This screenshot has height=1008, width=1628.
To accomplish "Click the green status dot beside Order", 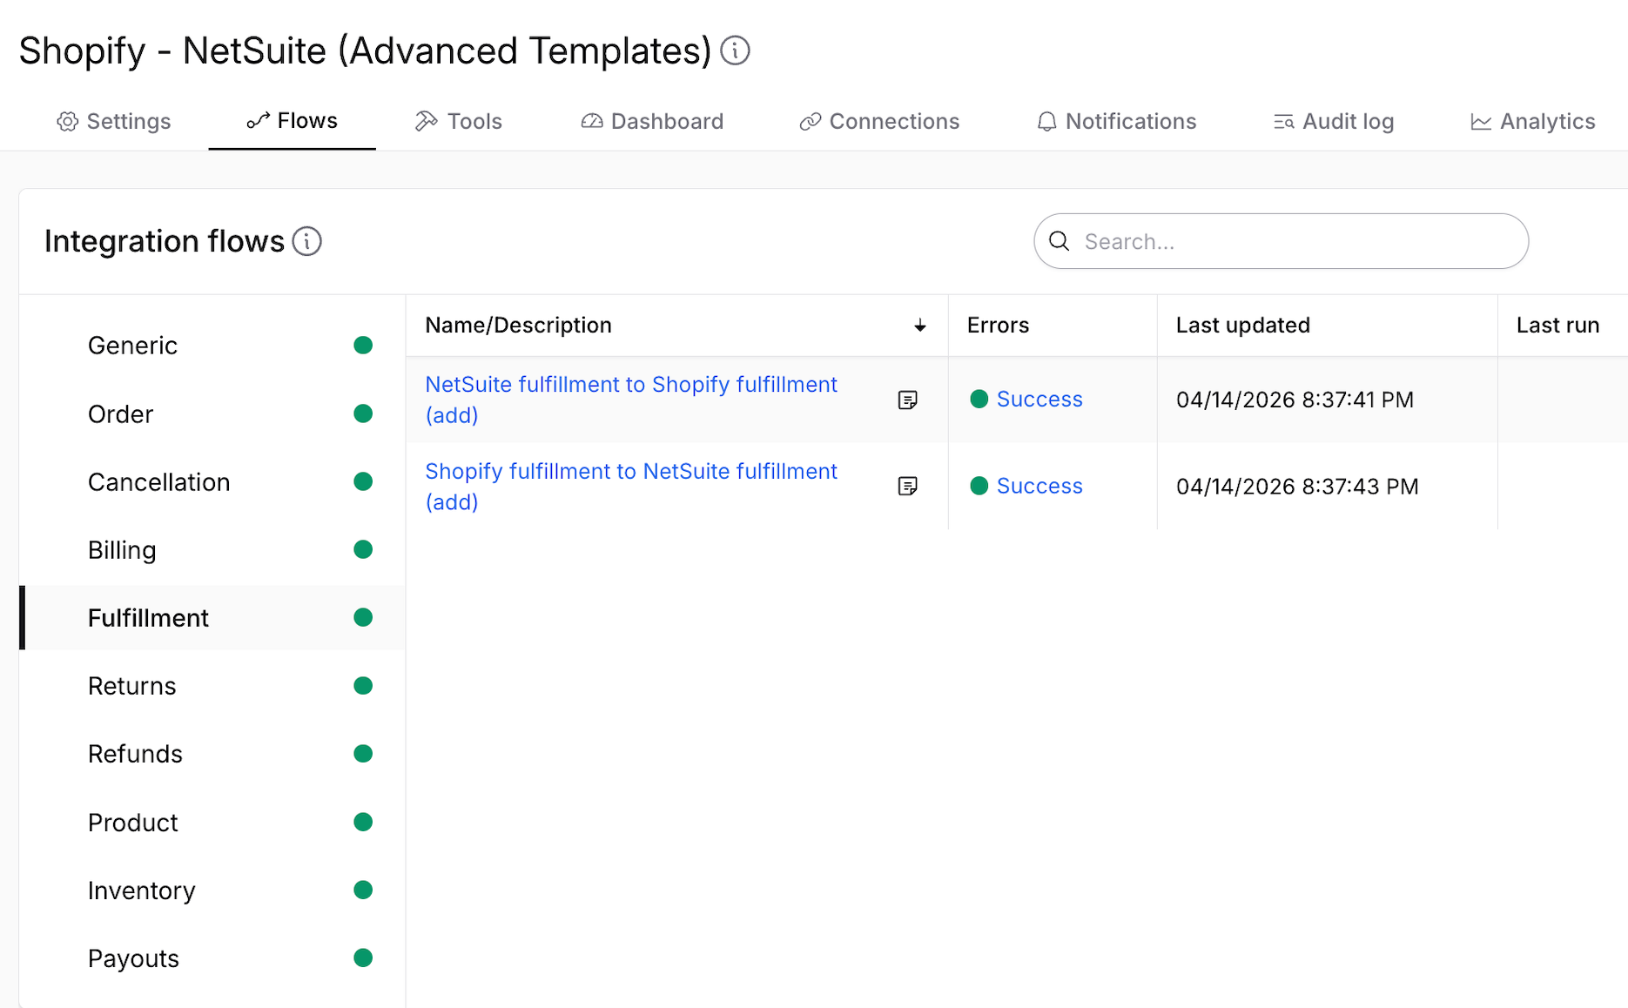I will pyautogui.click(x=363, y=413).
